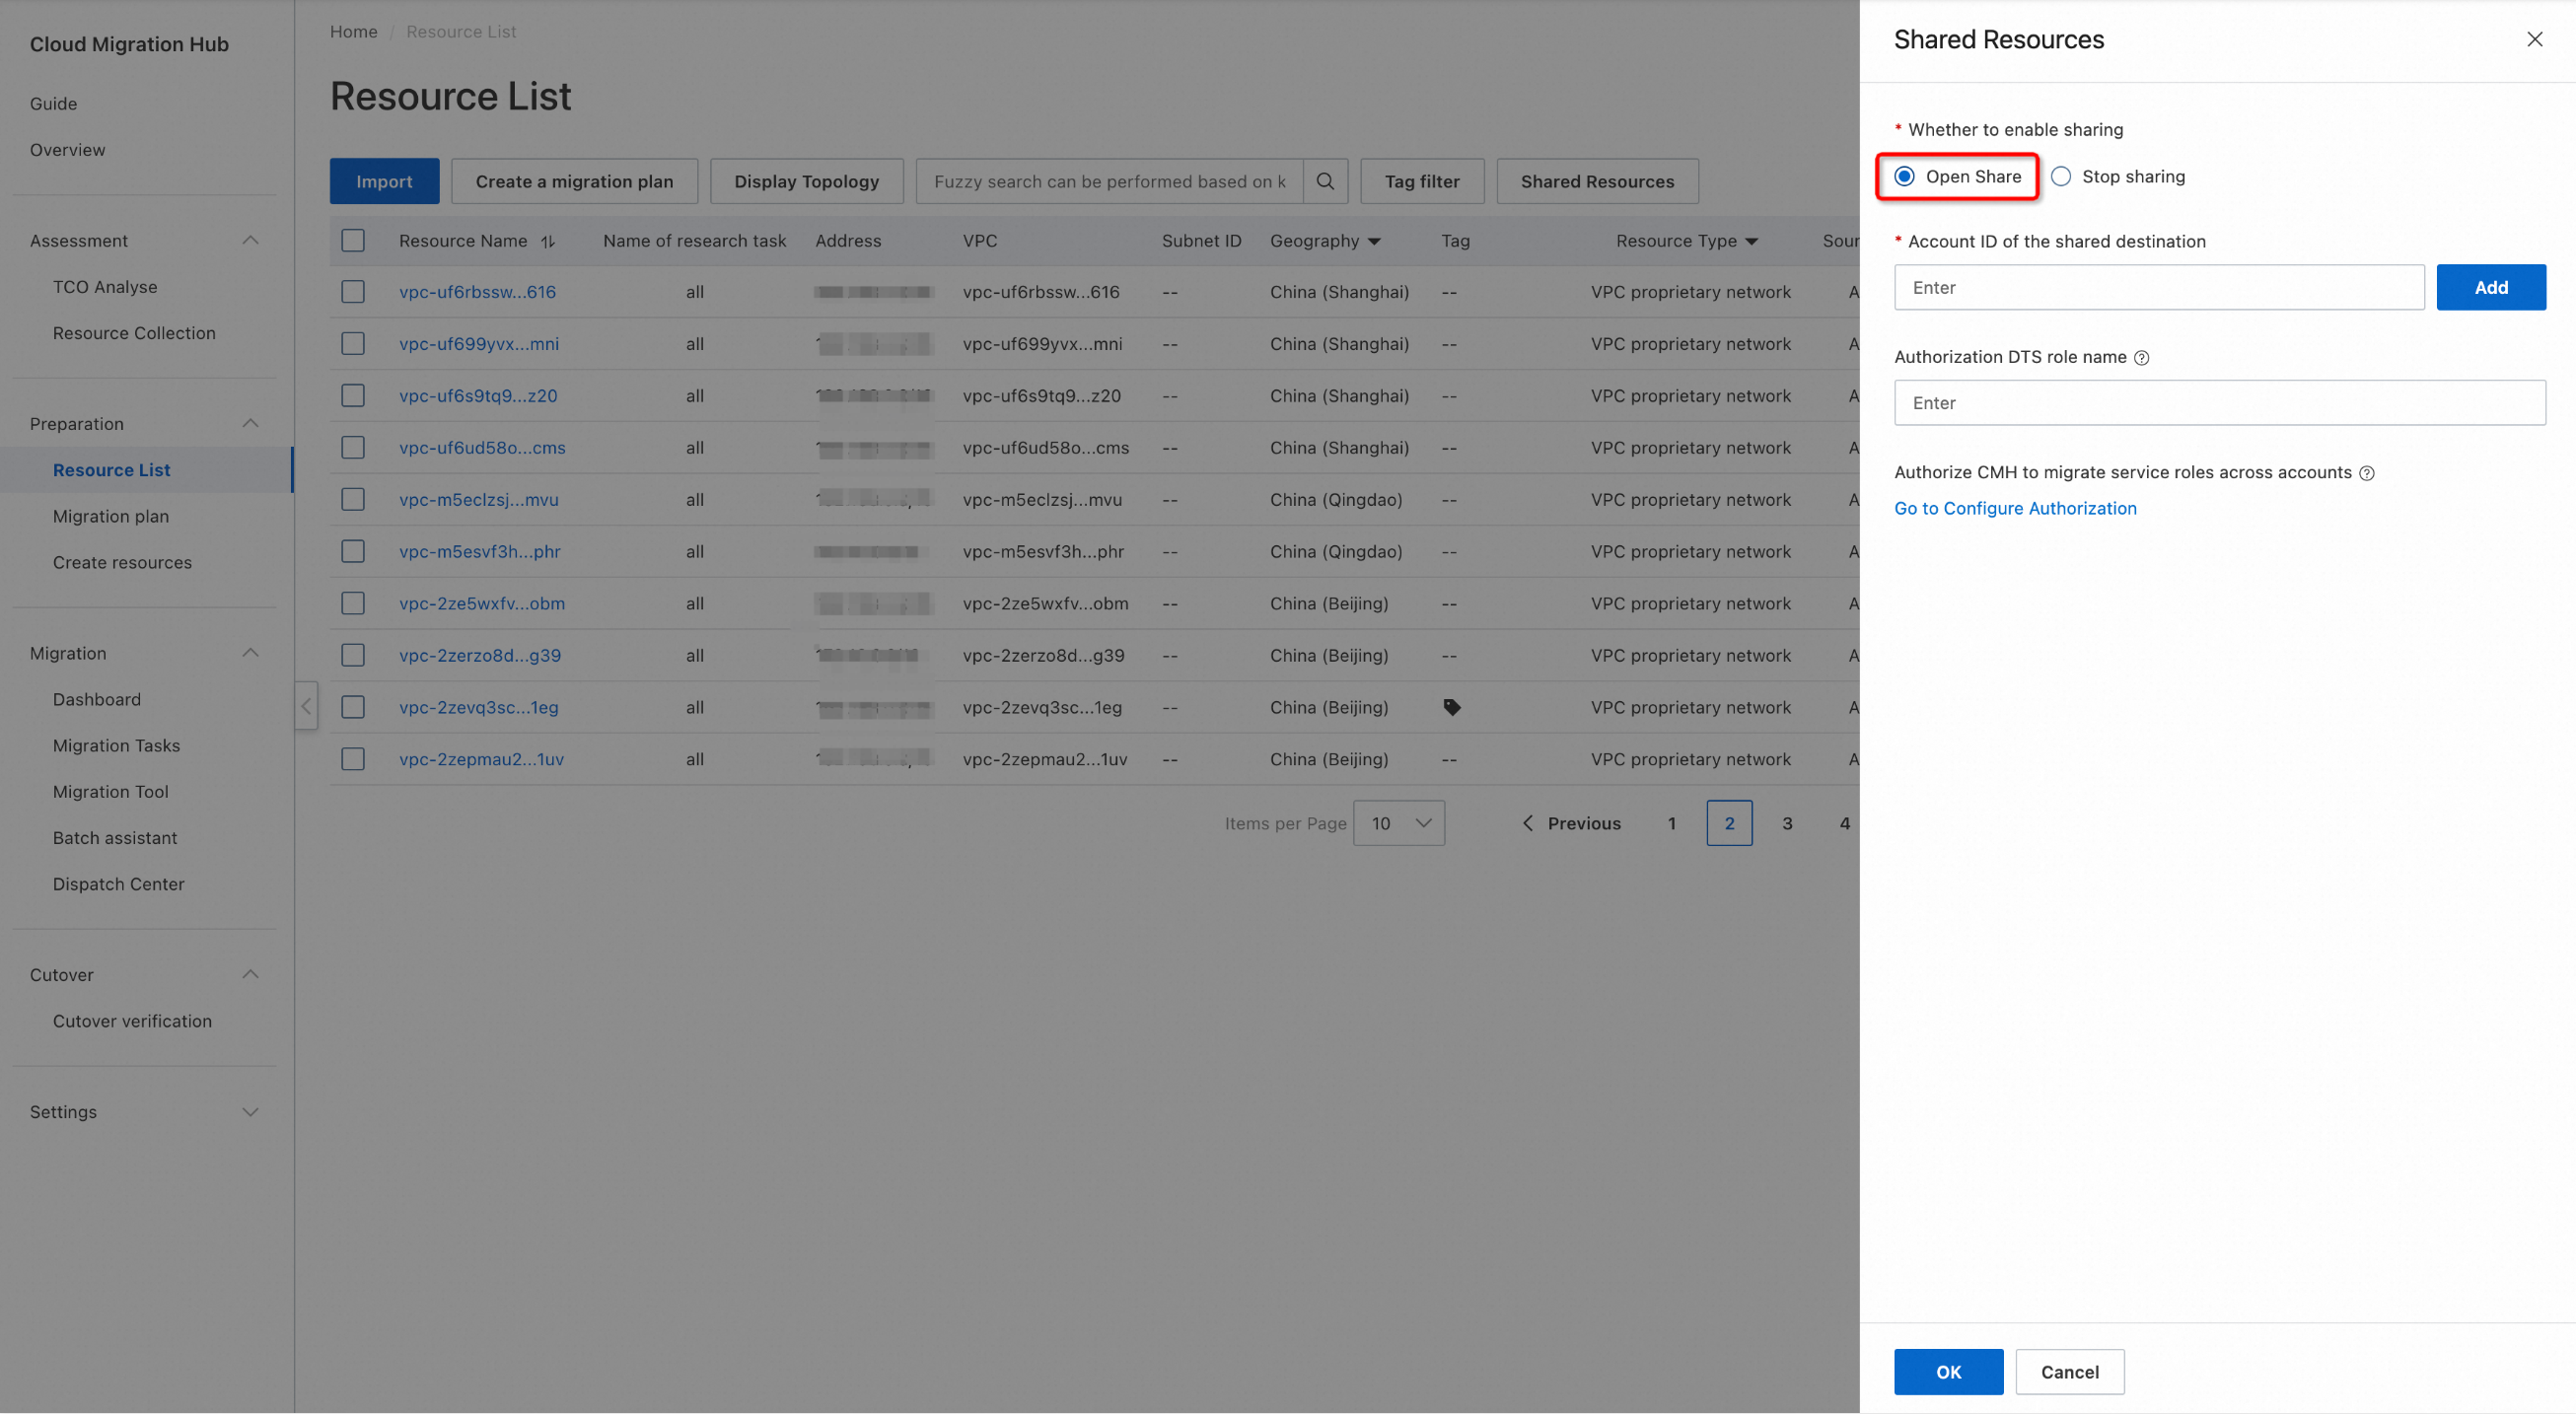Open the vpc-2zepmau2...1uv resource link

coord(481,759)
